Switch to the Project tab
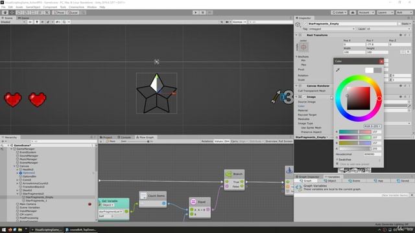The height and width of the screenshot is (233, 415). (106, 137)
